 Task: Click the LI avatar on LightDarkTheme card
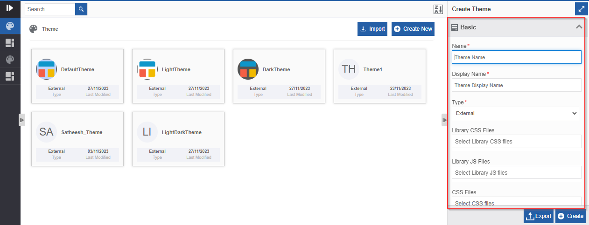[x=147, y=132]
